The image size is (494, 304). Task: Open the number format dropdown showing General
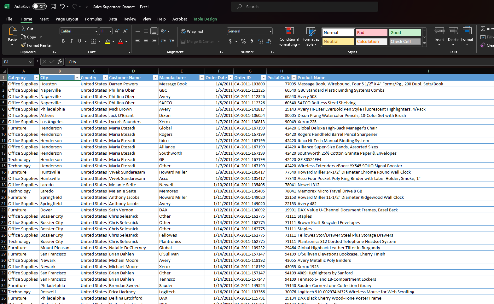270,31
